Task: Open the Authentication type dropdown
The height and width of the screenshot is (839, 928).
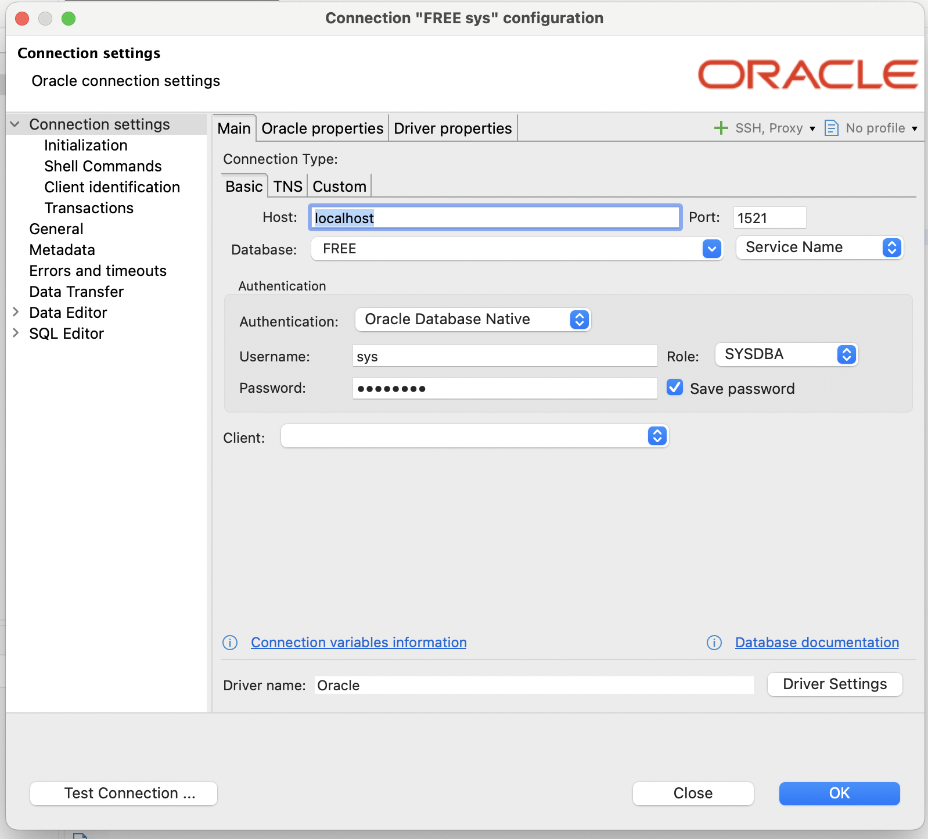Action: (473, 320)
